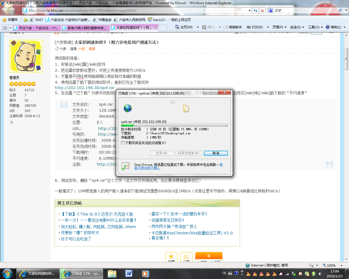Viewport: 349px width, 279px height.
Task: Click the IE refresh page icon
Action: (x=255, y=10)
